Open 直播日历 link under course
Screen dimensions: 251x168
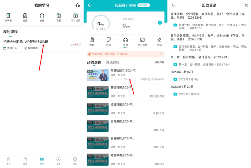tap(10, 48)
